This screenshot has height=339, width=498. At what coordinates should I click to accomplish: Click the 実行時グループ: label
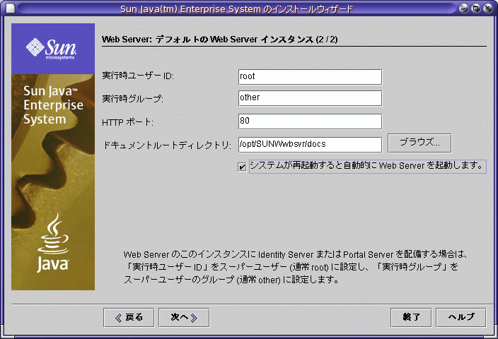point(132,99)
